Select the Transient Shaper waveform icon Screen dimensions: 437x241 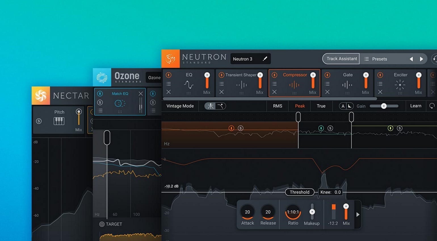point(241,85)
